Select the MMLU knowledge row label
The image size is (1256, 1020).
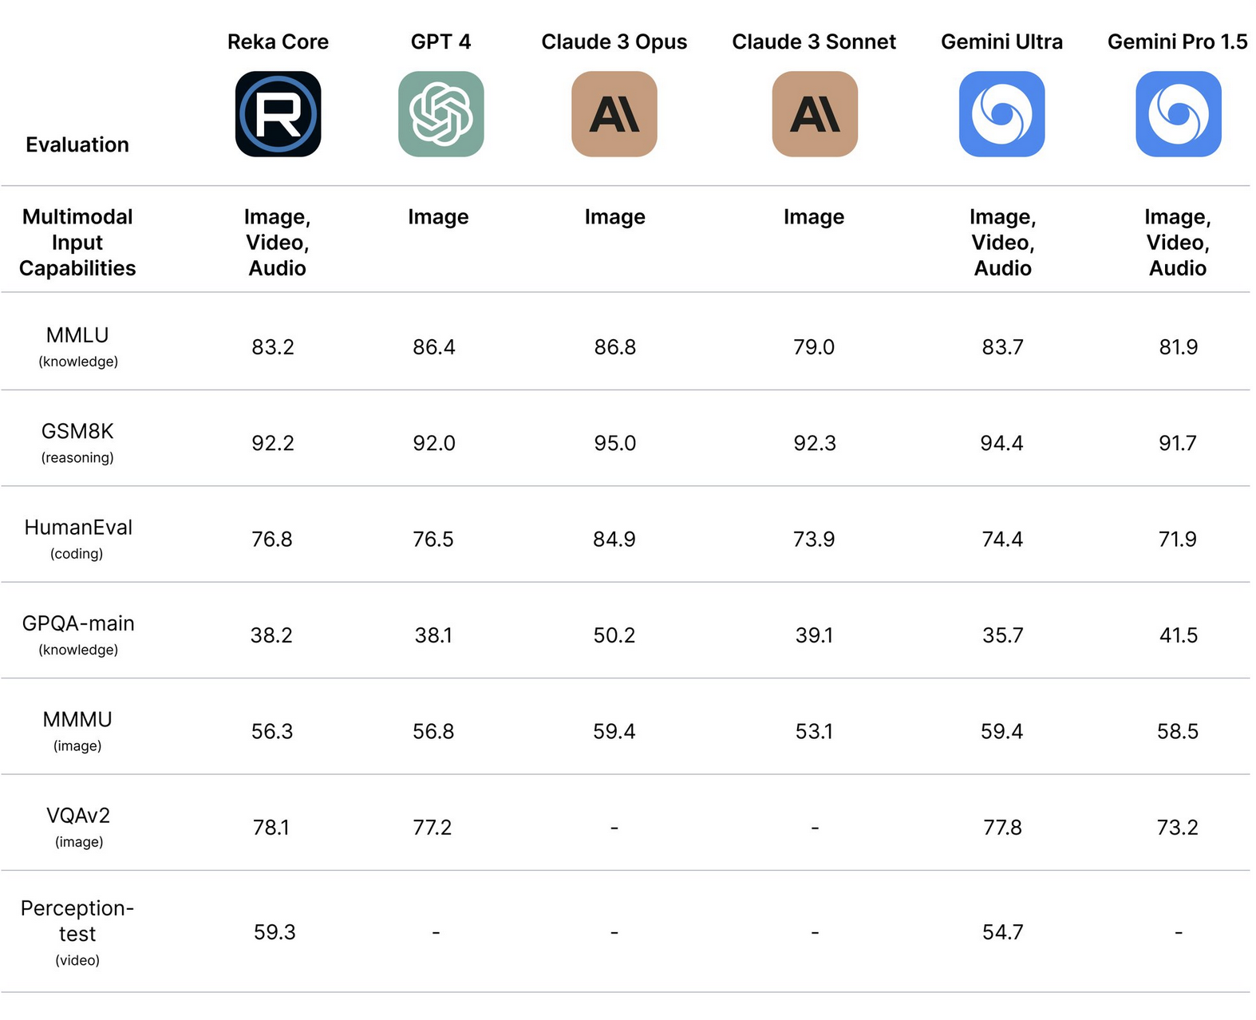click(77, 346)
